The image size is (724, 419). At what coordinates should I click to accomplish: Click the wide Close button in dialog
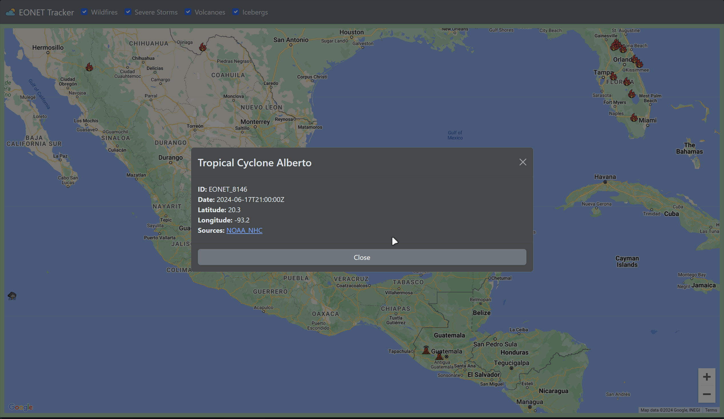point(362,257)
